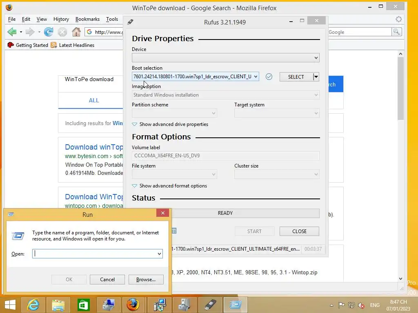Open Firefox History menu
Screen dimensions: 418x313
(x=61, y=19)
